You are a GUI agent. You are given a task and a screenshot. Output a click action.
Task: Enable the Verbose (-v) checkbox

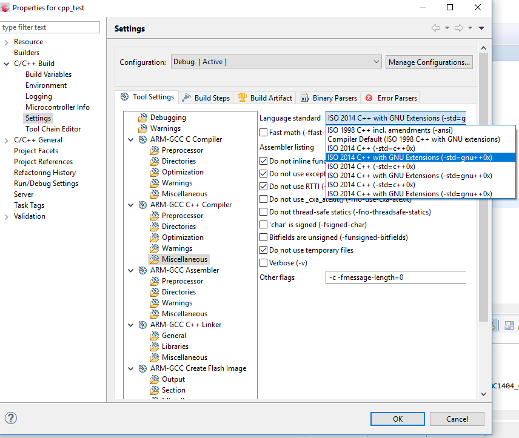tap(264, 262)
